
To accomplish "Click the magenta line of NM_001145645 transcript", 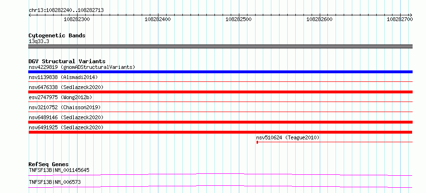I will (x=220, y=174).
